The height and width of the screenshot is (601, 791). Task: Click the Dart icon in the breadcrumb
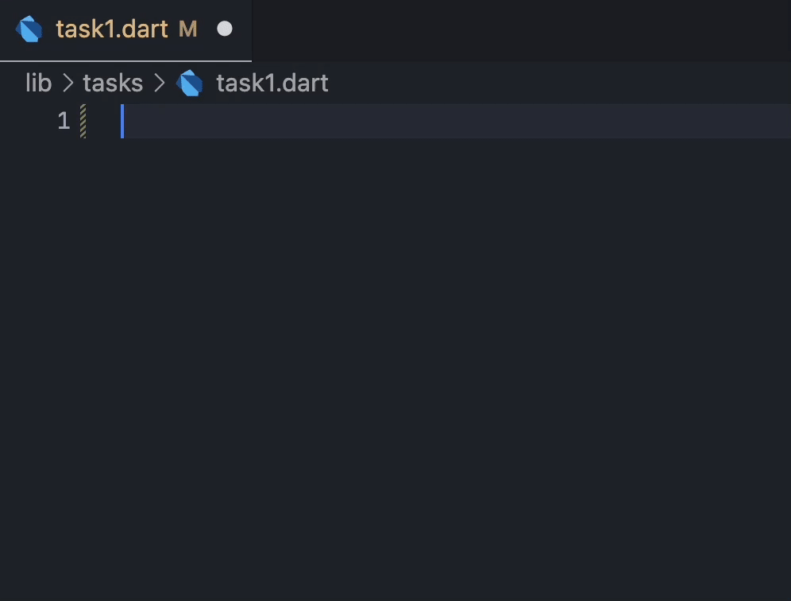click(x=190, y=83)
